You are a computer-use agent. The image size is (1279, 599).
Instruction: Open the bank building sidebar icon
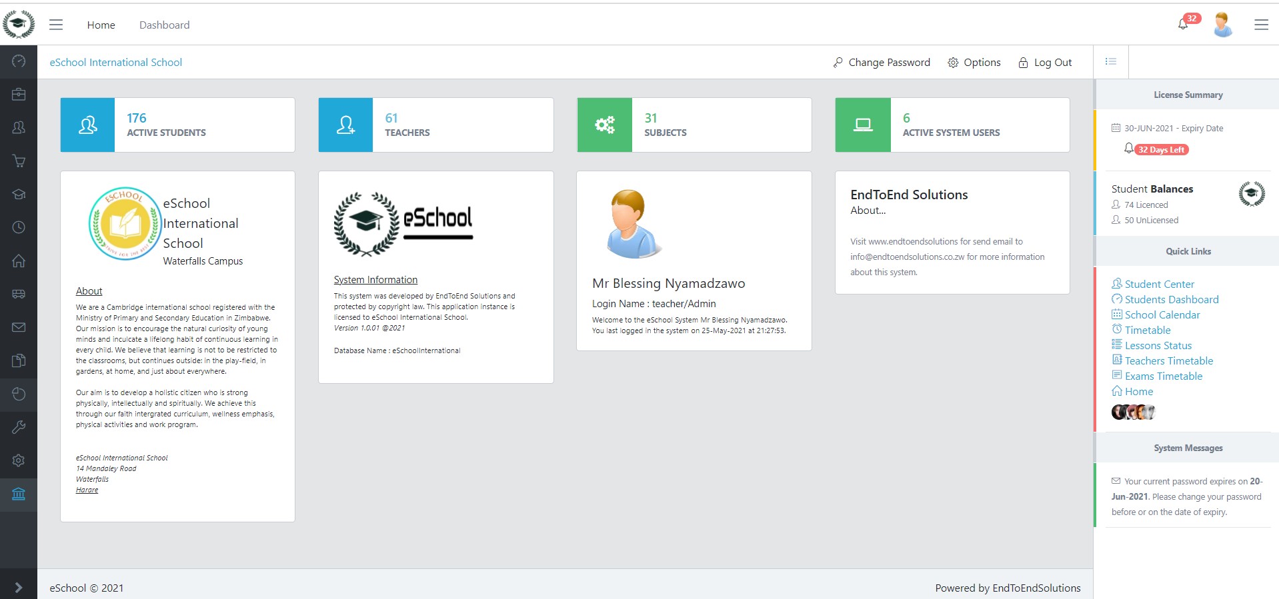coord(19,494)
